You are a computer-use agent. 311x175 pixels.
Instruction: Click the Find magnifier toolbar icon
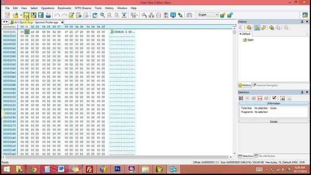coord(103,15)
